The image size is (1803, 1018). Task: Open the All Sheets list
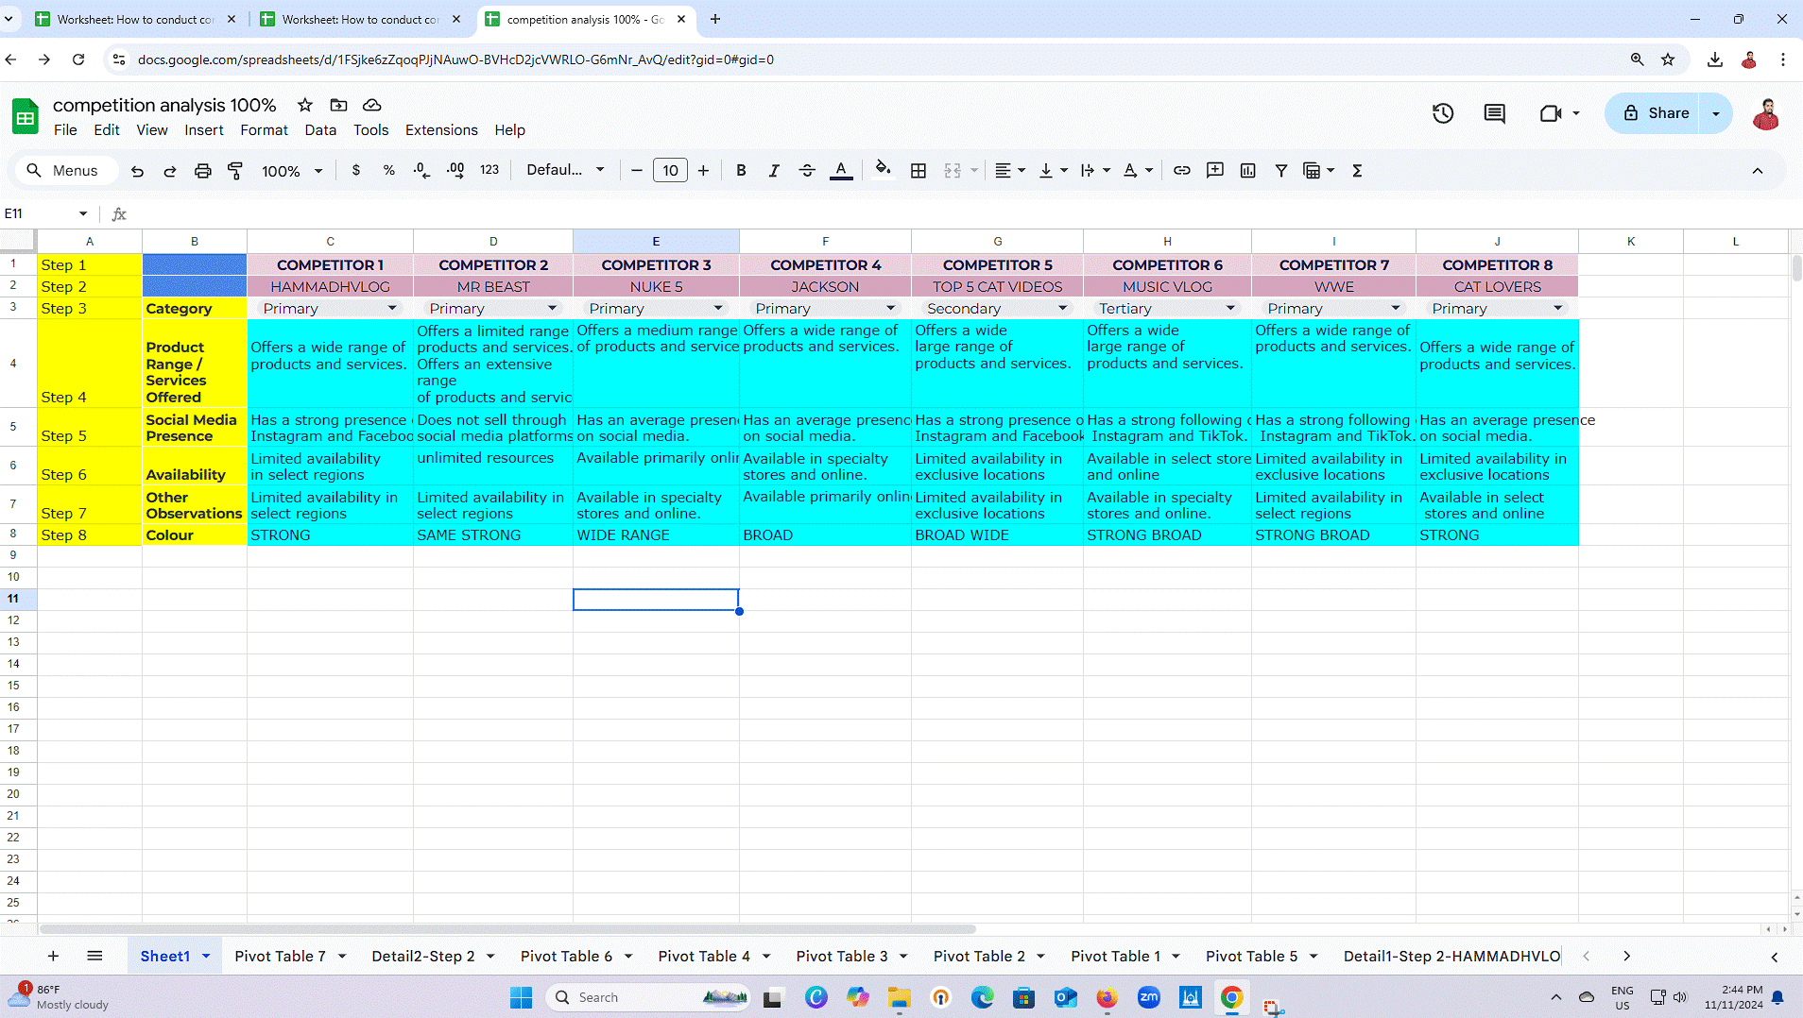pos(94,956)
